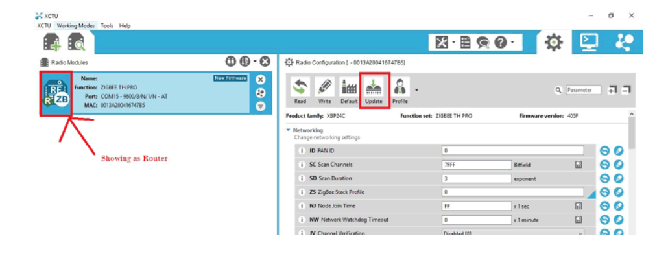Open the Working Modes menu

tap(76, 25)
